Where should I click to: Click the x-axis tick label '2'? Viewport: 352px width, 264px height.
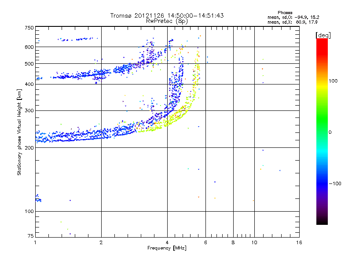click(101, 242)
